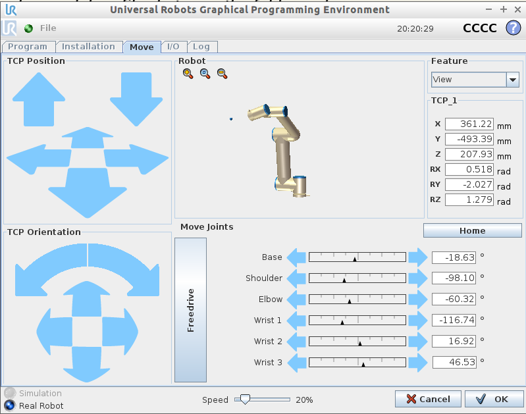
Task: Increase Shoulder joint with right arrow
Action: click(418, 278)
